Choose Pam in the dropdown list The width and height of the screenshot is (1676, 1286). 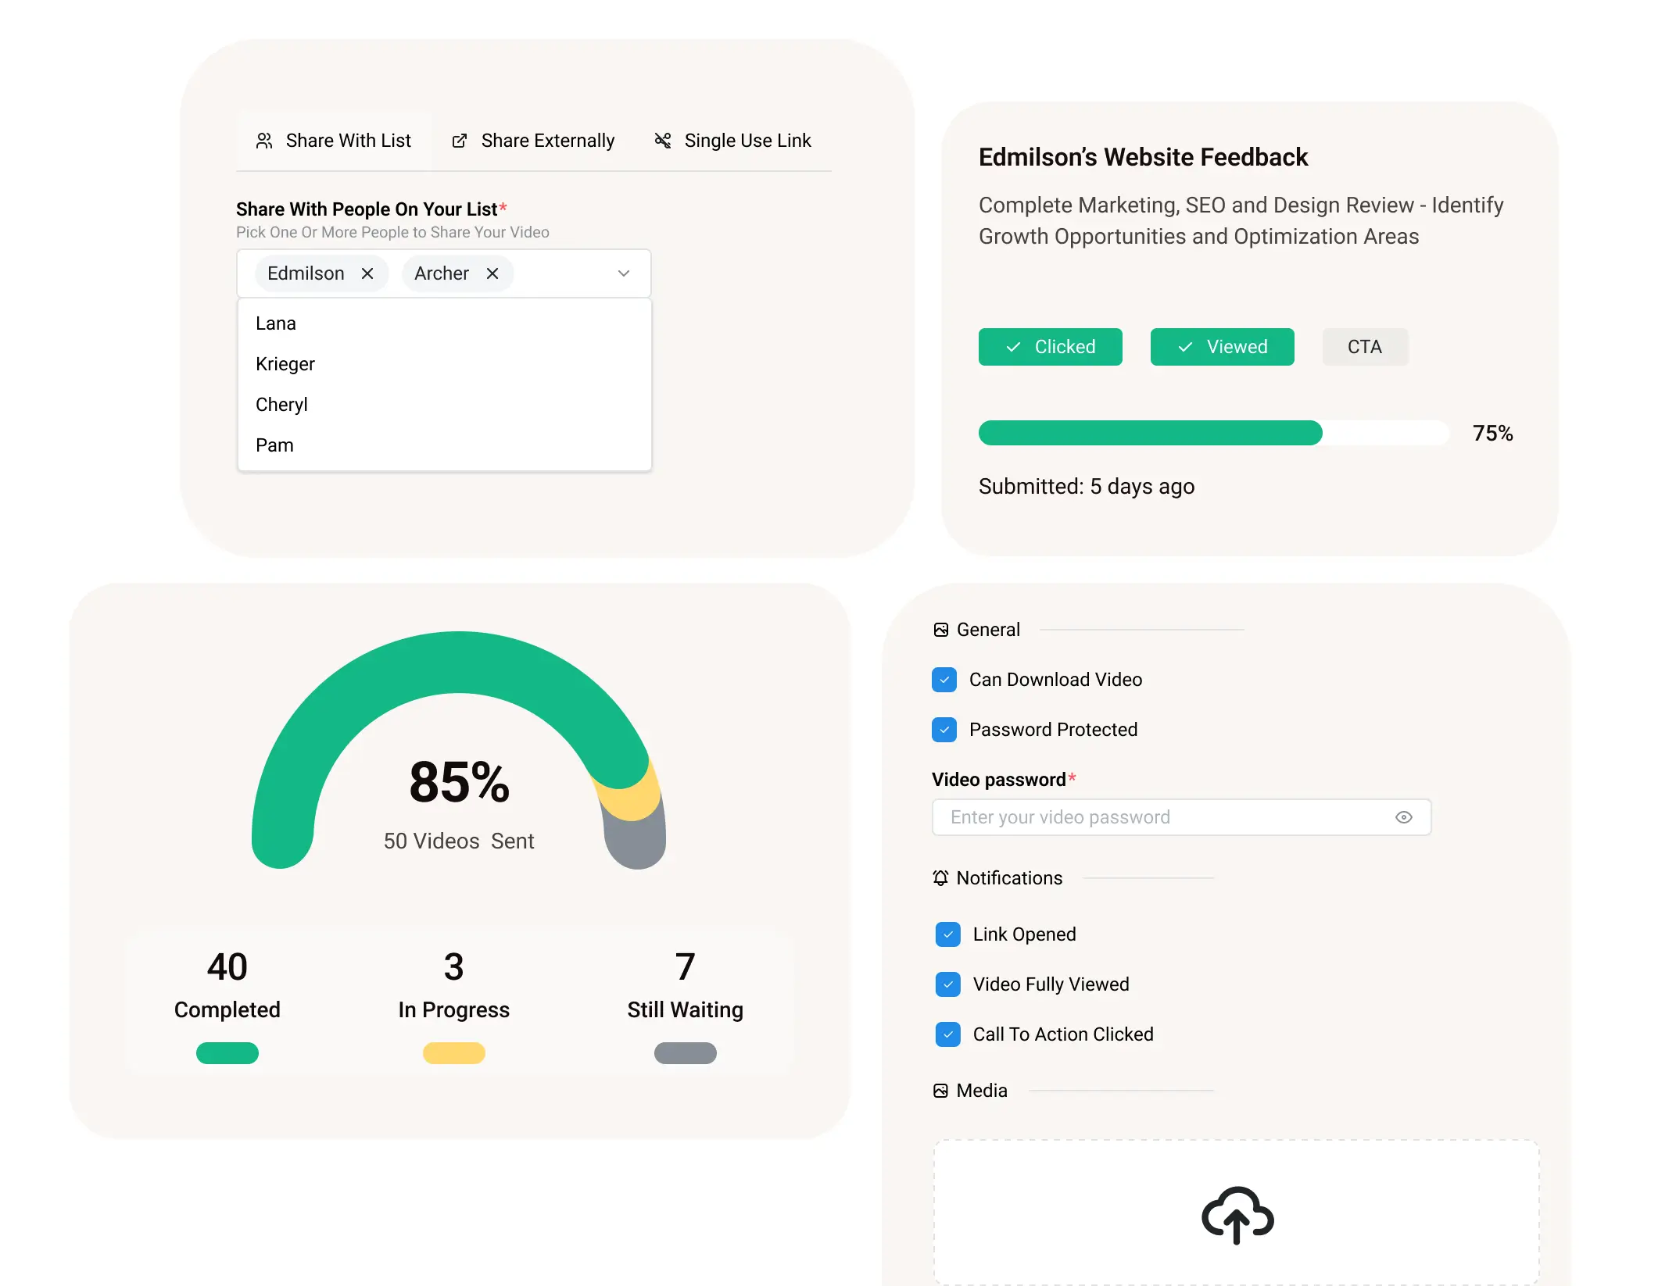[x=275, y=445]
